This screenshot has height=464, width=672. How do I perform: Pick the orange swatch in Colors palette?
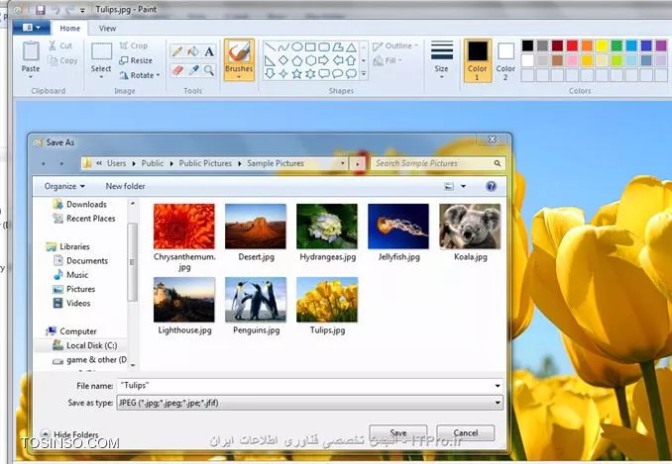tap(587, 46)
